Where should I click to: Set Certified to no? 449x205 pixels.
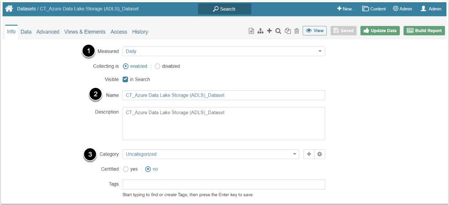tap(148, 169)
